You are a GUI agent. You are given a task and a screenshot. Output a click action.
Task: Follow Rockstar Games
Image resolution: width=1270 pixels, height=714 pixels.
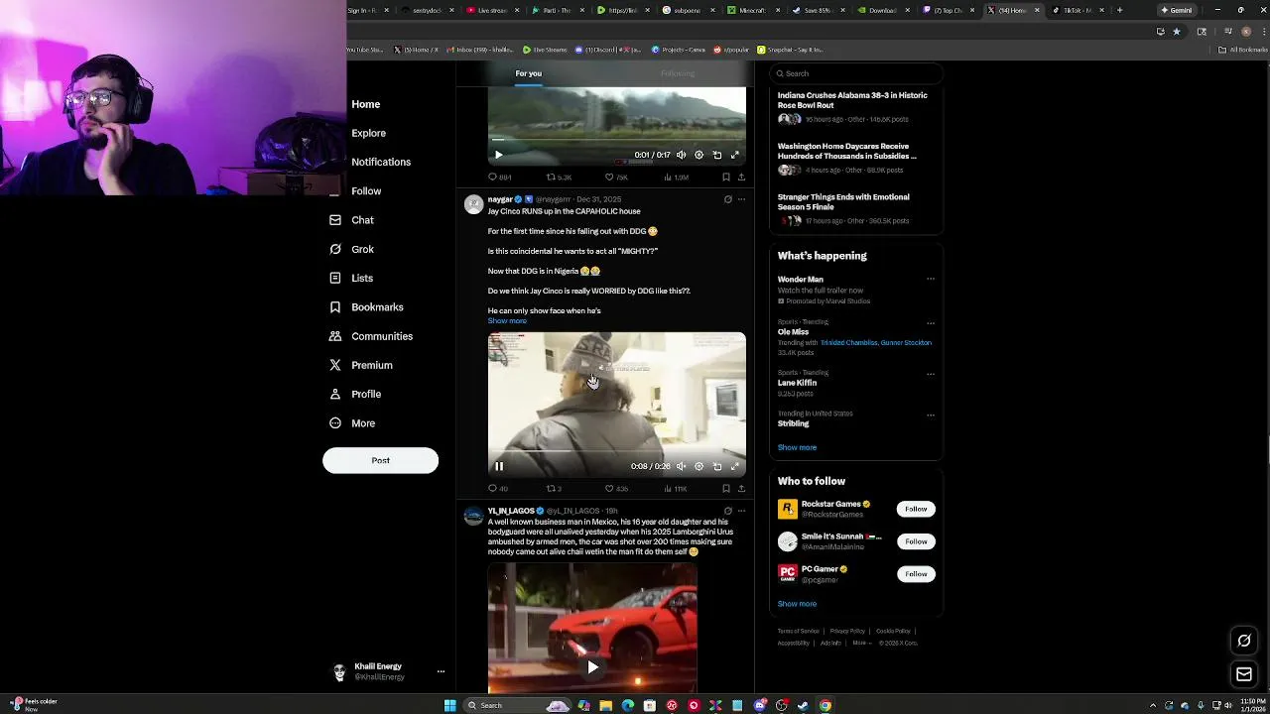[x=916, y=509]
